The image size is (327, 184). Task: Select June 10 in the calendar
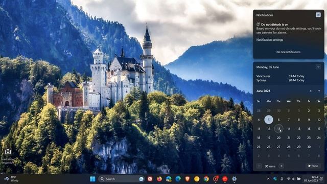point(319,120)
